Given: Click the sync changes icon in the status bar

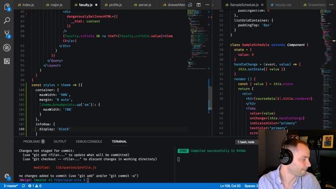Looking at the screenshot, I should coord(23,186).
